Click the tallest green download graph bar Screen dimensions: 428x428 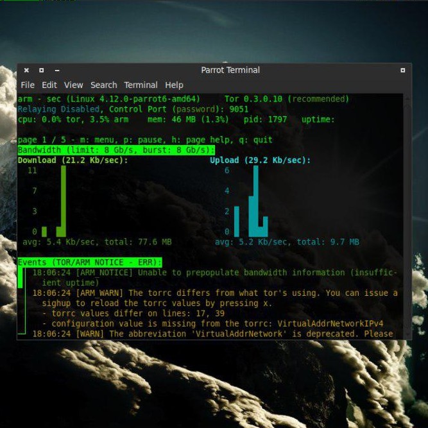click(x=64, y=201)
